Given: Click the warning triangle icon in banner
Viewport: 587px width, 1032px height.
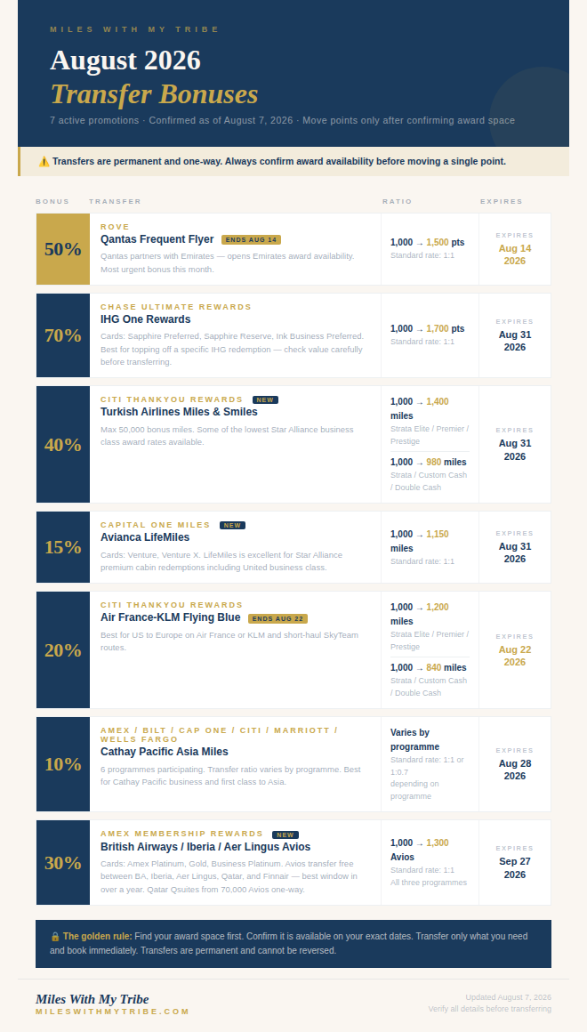Looking at the screenshot, I should tap(44, 161).
